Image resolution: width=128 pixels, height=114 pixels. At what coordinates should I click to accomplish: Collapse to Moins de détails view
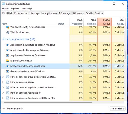[13, 109]
